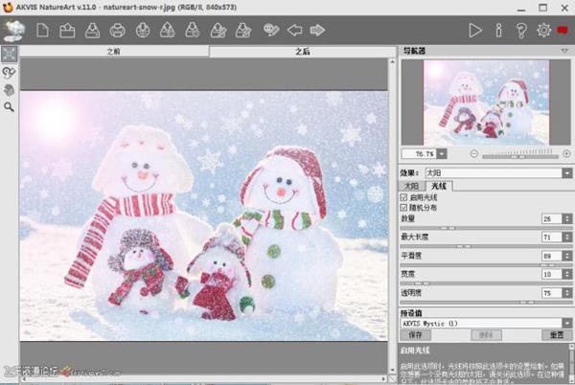Image resolution: width=575 pixels, height=385 pixels.
Task: Toggle the 启用光线 checkbox
Action: (x=402, y=196)
